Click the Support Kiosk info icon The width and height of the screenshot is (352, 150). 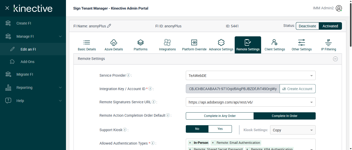coord(125,130)
